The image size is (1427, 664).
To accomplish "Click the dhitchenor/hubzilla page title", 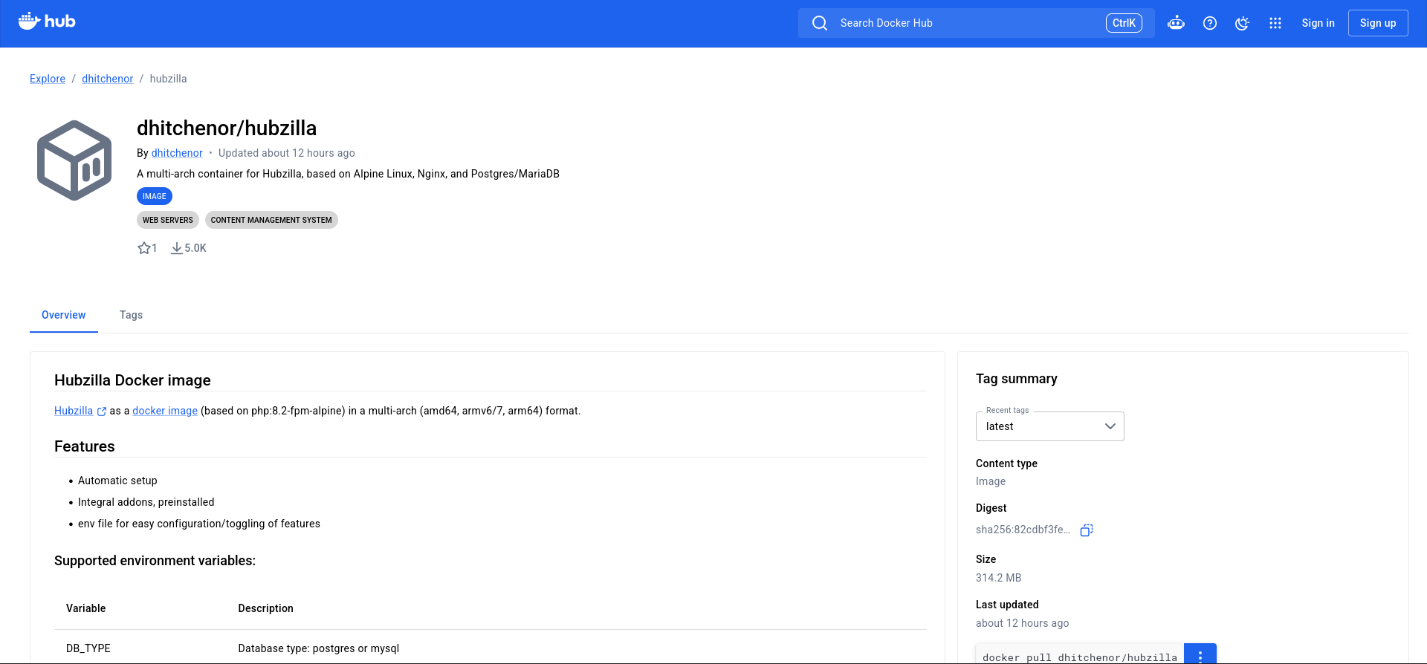I will click(x=227, y=128).
